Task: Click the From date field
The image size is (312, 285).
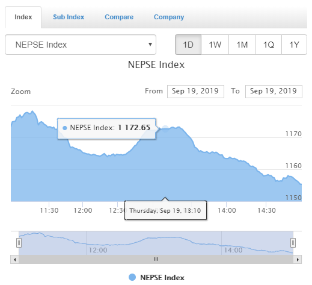Action: (x=195, y=92)
